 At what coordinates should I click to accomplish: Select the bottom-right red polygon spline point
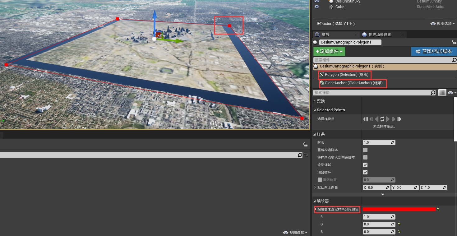(x=302, y=118)
